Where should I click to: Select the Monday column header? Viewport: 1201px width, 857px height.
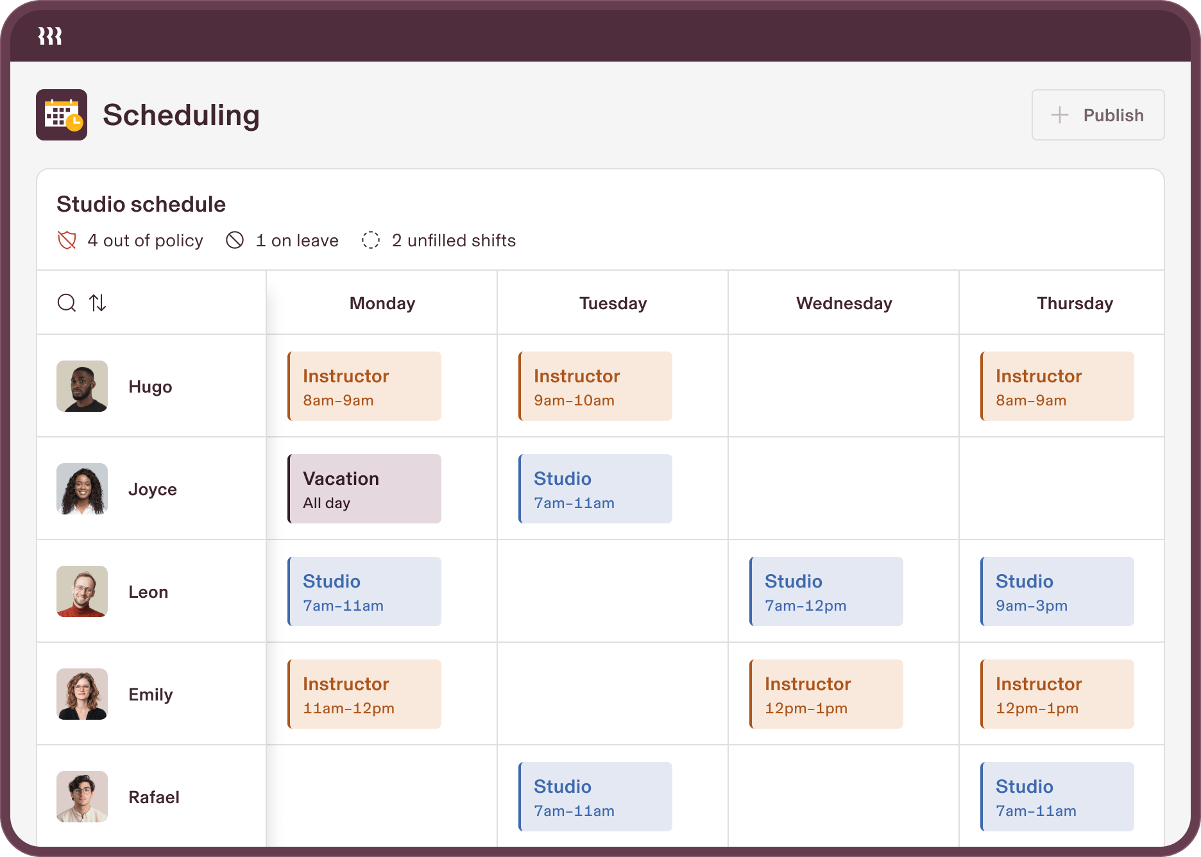pyautogui.click(x=382, y=302)
